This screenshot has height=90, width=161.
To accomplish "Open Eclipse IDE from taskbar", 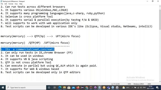I will pyautogui.click(x=82, y=87).
